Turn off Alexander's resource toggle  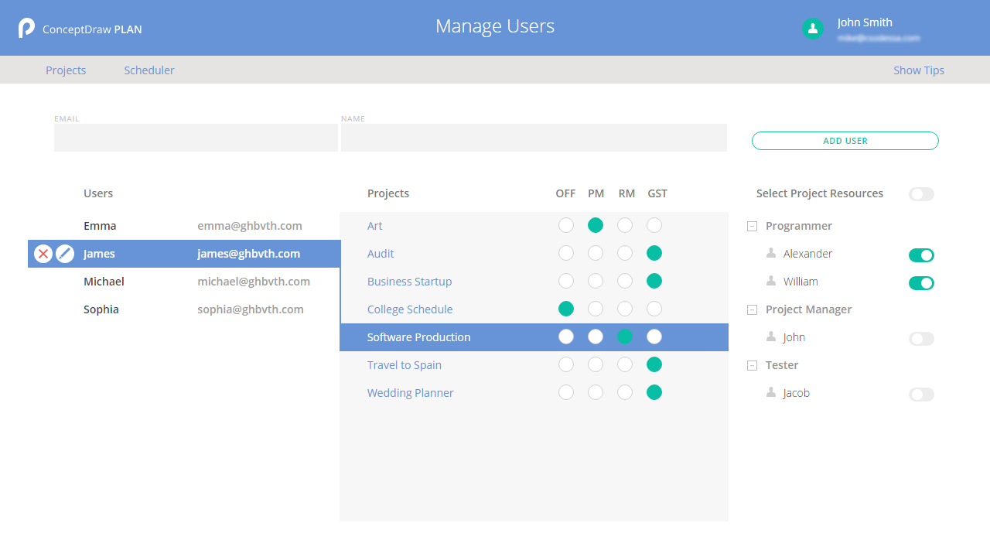click(921, 255)
